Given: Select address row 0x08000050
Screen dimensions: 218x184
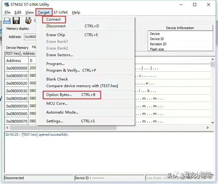Looking at the screenshot, I should point(17,106).
